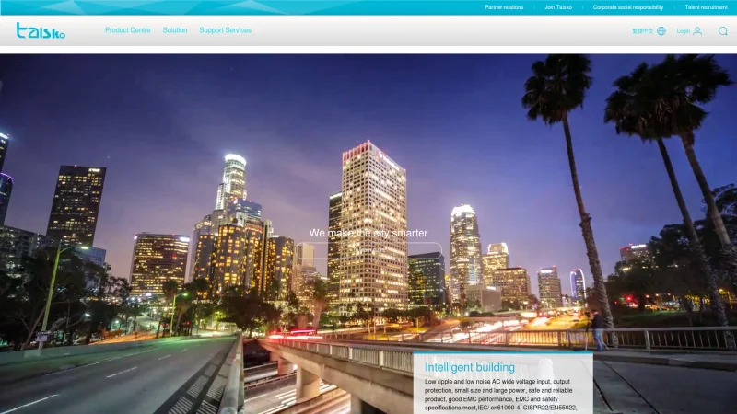Open search with the magnifier icon
737x414 pixels.
(723, 31)
